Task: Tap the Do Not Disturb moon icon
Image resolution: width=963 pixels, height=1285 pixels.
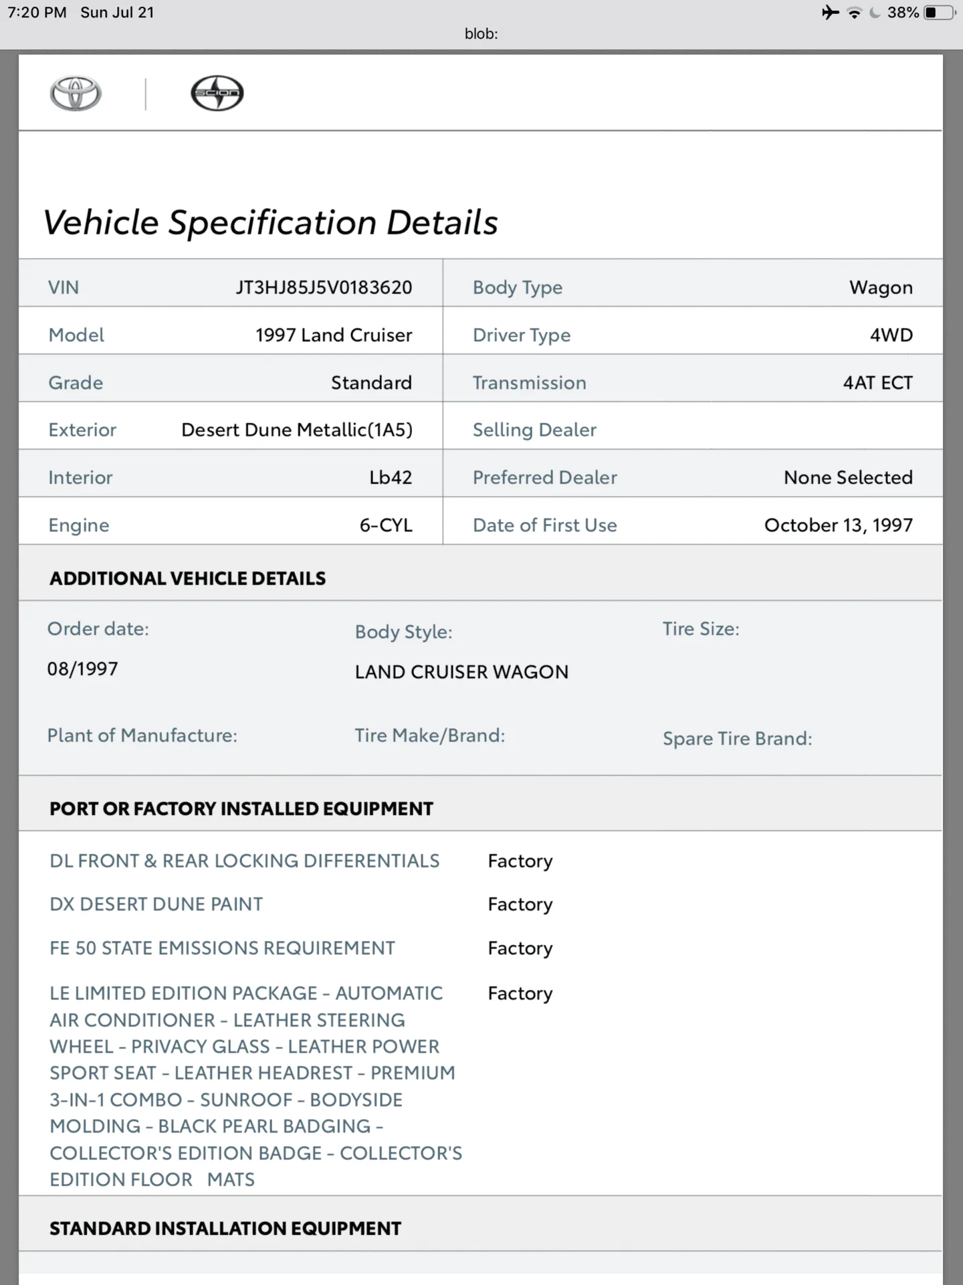Action: (x=875, y=13)
